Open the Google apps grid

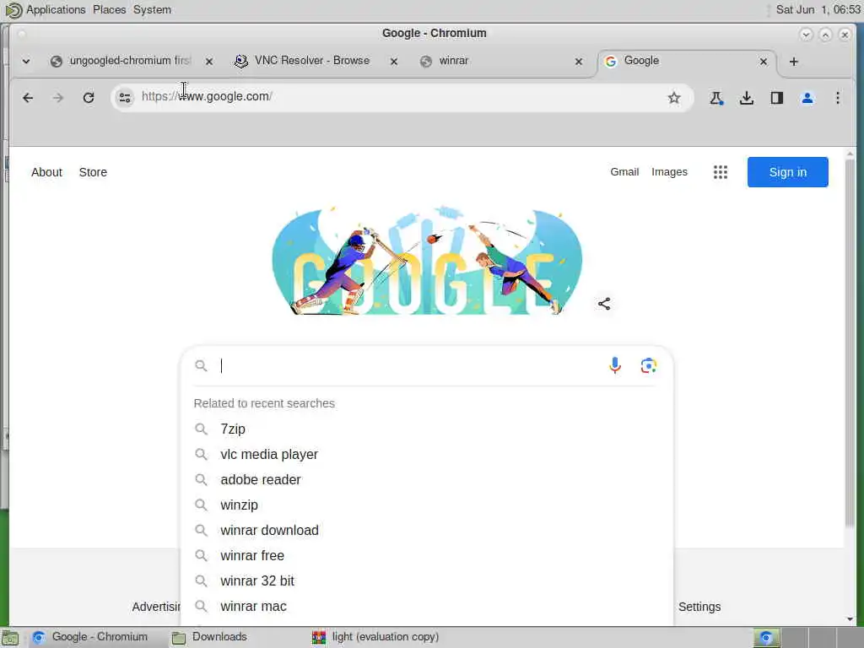[721, 172]
